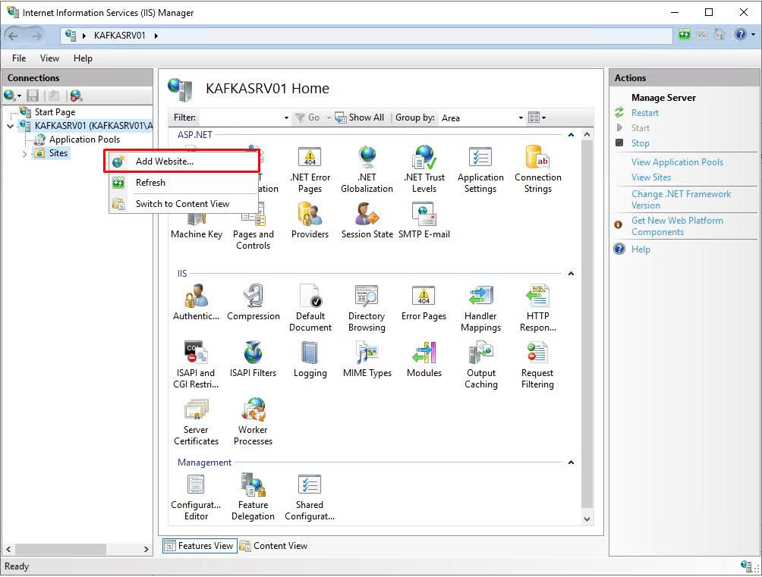Open the IIS Error Pages feature
Screen dimensions: 762x577
pos(424,303)
